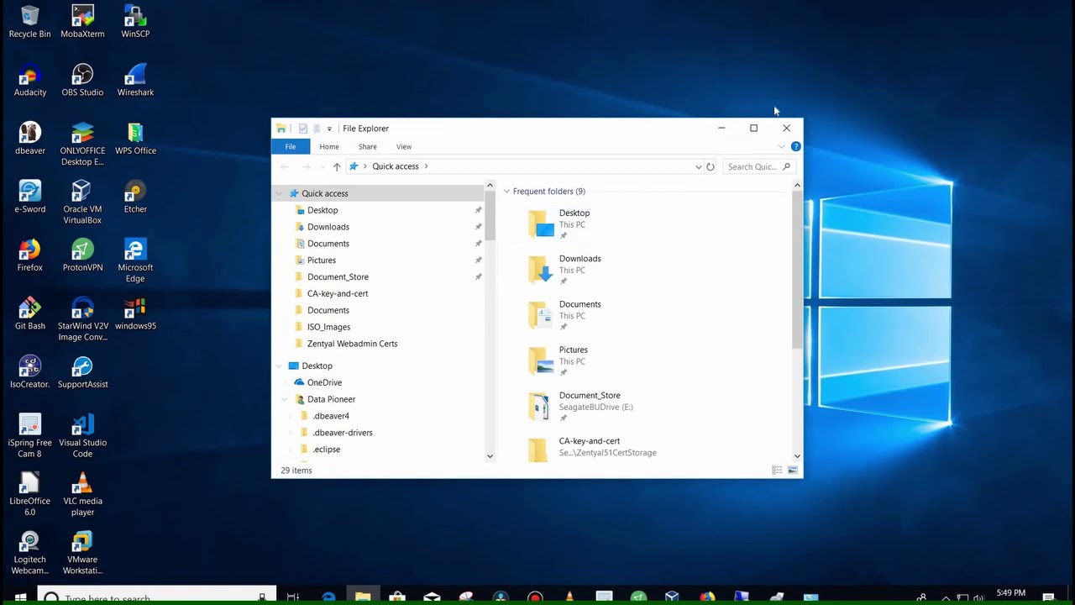This screenshot has height=605, width=1075.
Task: Select Pictures in Quick access tree
Action: coord(322,260)
